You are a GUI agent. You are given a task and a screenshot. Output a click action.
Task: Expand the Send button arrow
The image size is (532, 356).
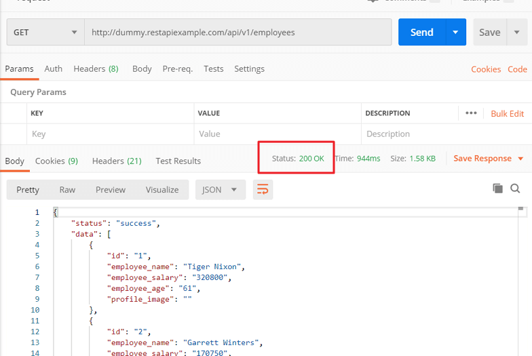pyautogui.click(x=456, y=33)
